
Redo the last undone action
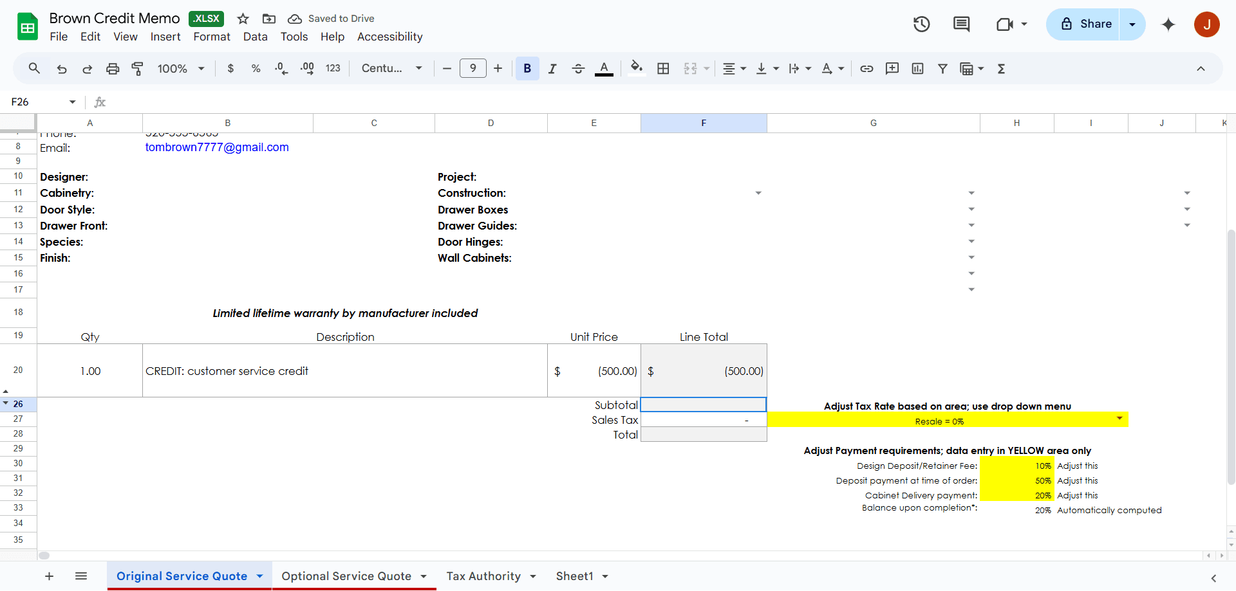pos(88,68)
